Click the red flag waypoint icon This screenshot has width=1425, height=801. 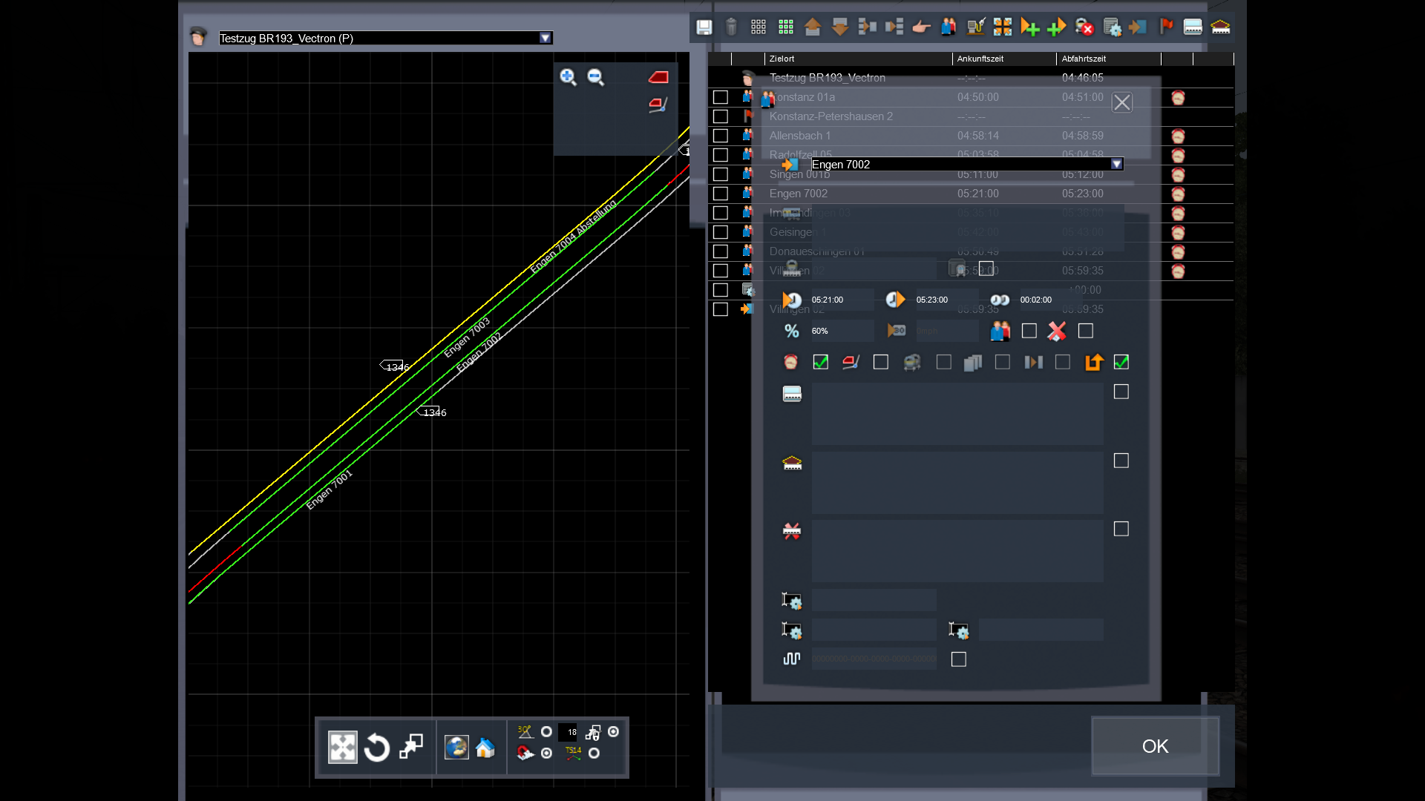(x=1166, y=27)
